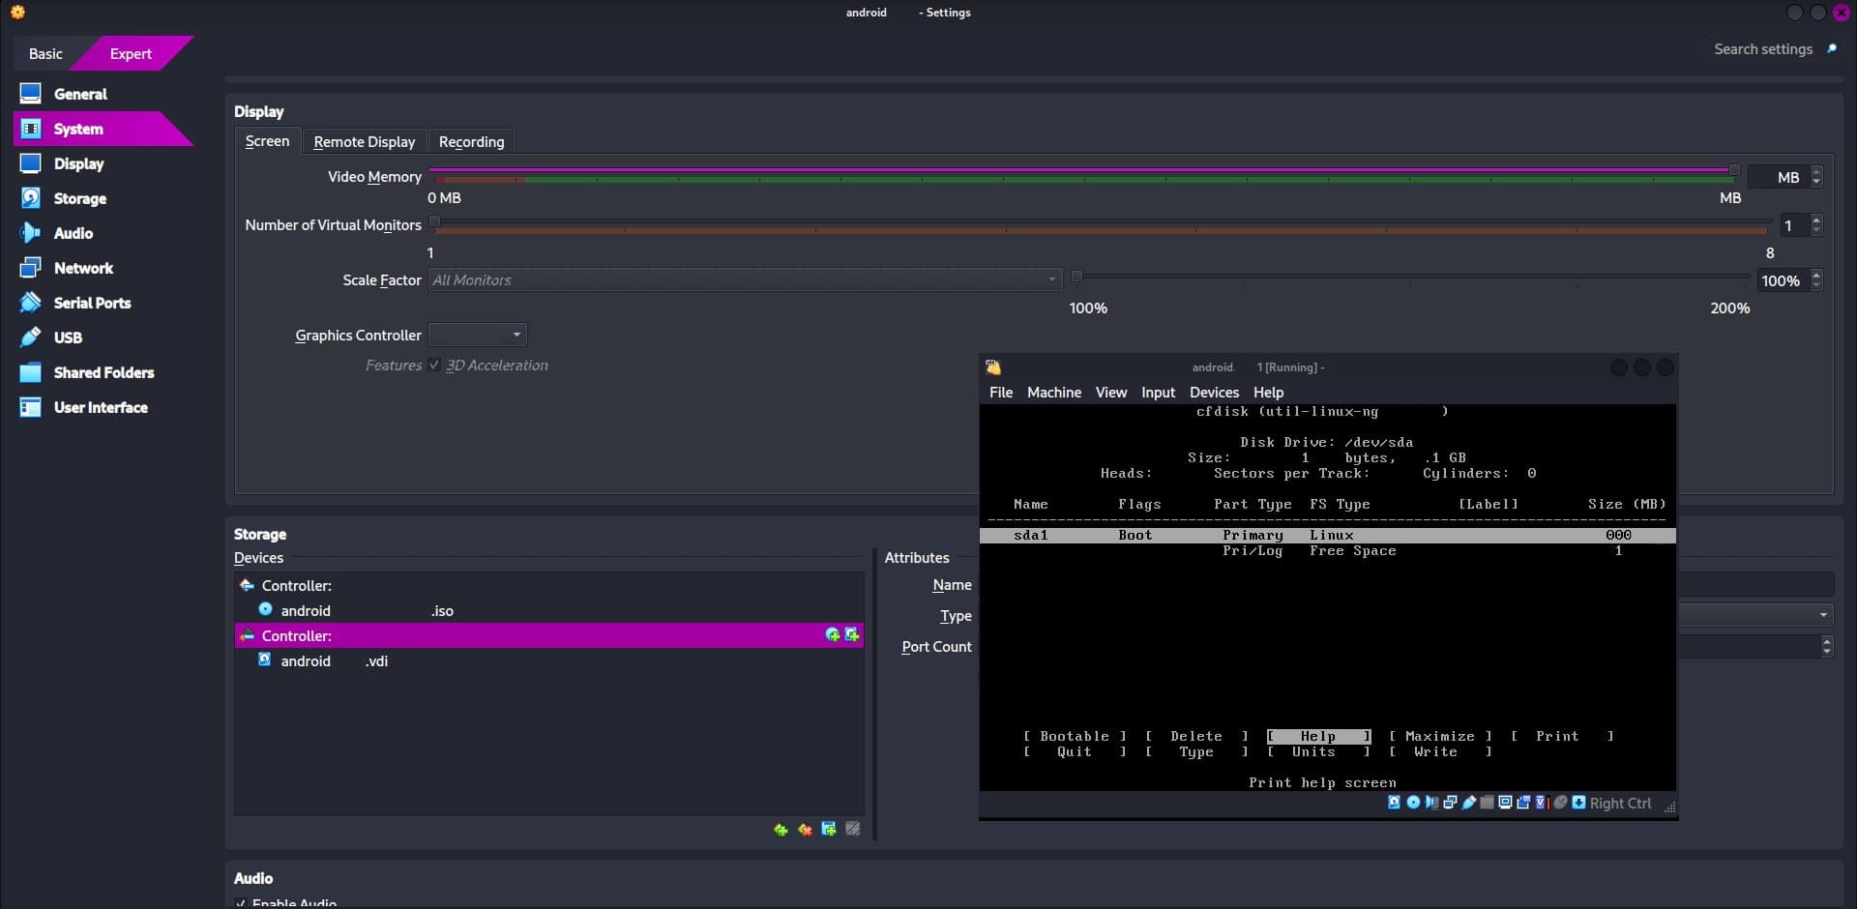Open the Scale Factor All Monitors dropdown
This screenshot has height=909, width=1857.
tap(745, 280)
